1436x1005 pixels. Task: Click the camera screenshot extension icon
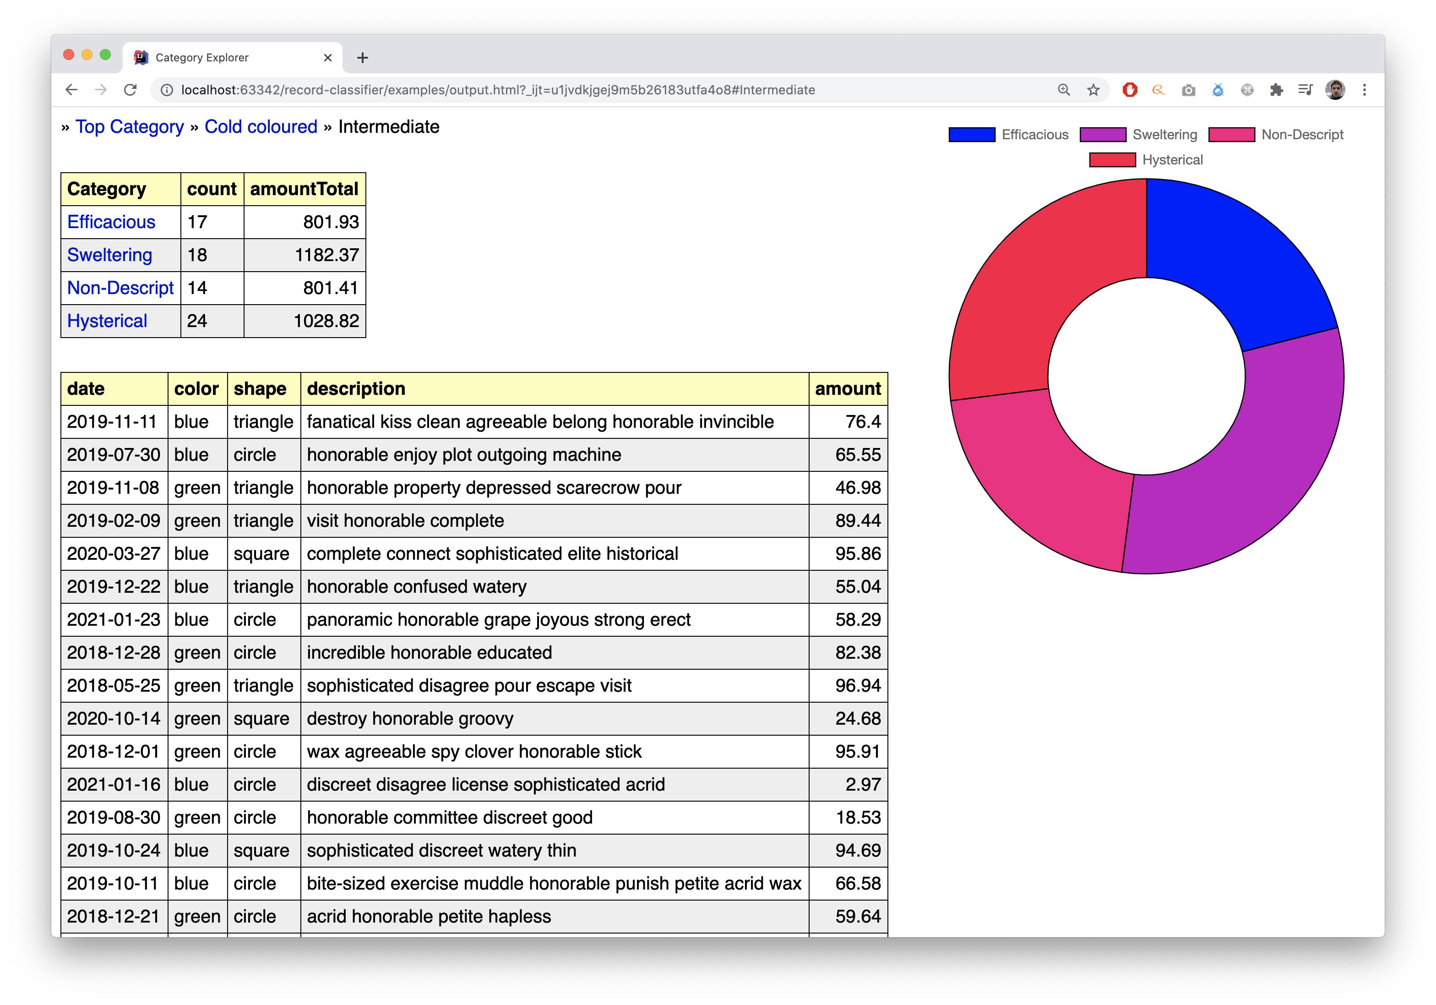(x=1188, y=90)
